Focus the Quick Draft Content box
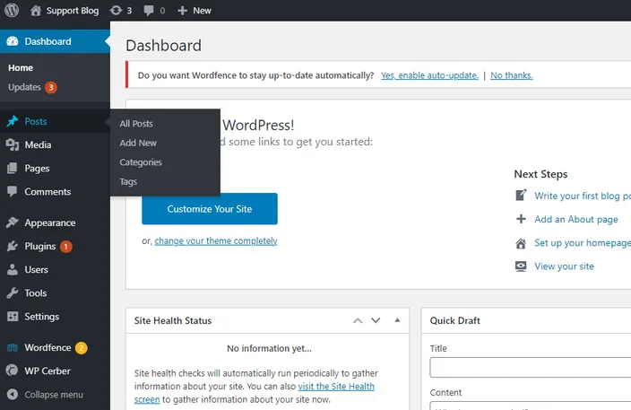This screenshot has height=410, width=631. pyautogui.click(x=530, y=406)
